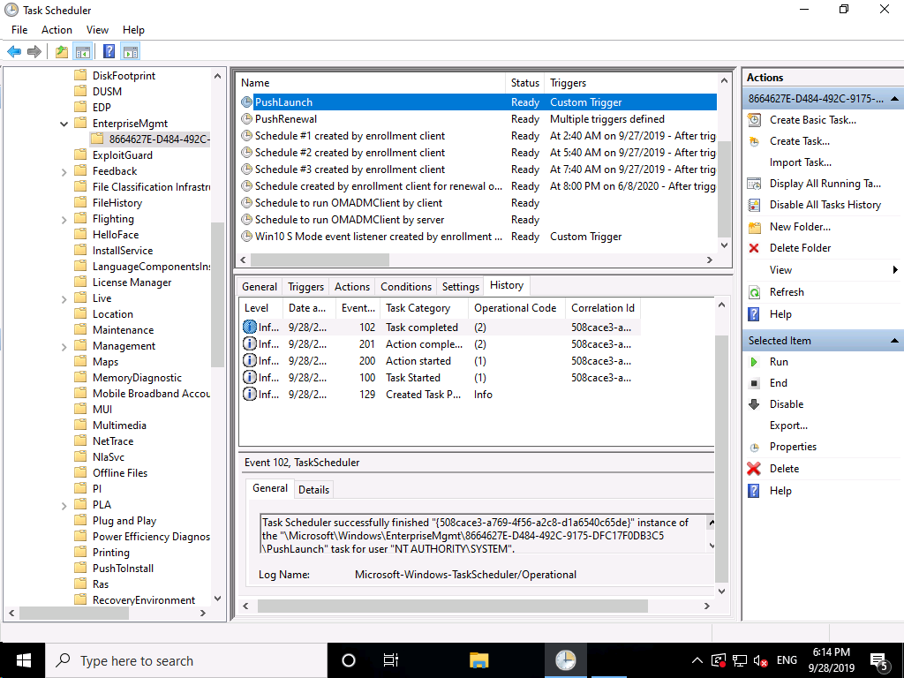This screenshot has height=678, width=904.
Task: Open File Explorer from taskbar
Action: coord(478,660)
